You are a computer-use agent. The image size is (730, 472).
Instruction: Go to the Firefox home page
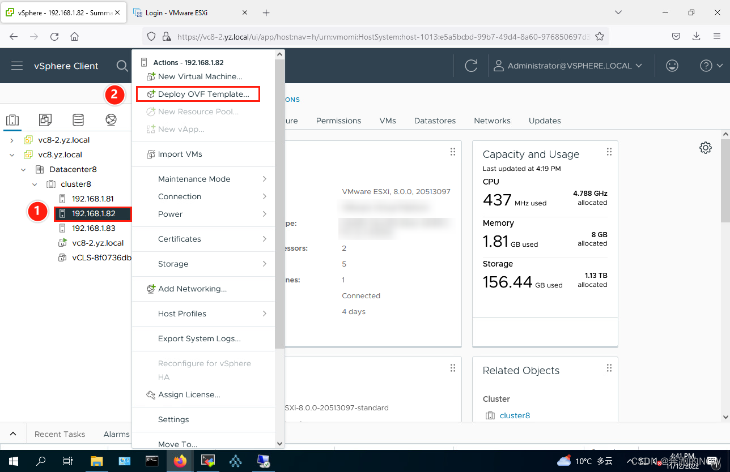pyautogui.click(x=74, y=36)
